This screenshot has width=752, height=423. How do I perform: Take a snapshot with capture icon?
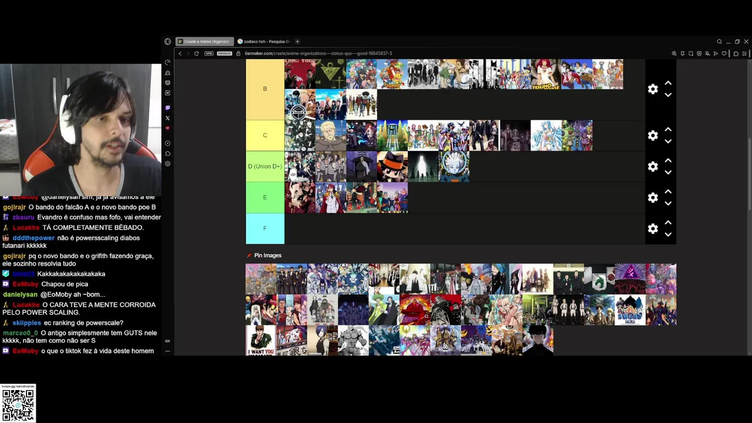click(x=691, y=53)
